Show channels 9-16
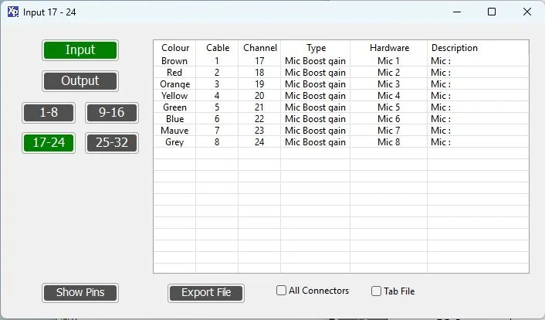 (112, 113)
